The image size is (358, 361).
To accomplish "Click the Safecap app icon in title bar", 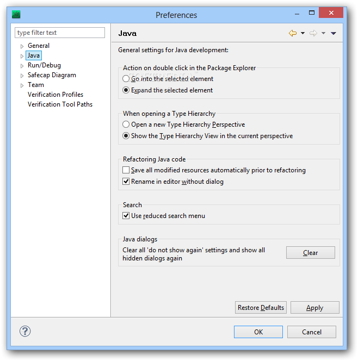I will tap(16, 15).
